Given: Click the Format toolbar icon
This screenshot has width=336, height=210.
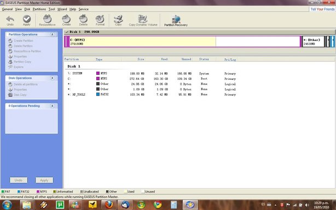Looking at the screenshot, I should click(100, 21).
